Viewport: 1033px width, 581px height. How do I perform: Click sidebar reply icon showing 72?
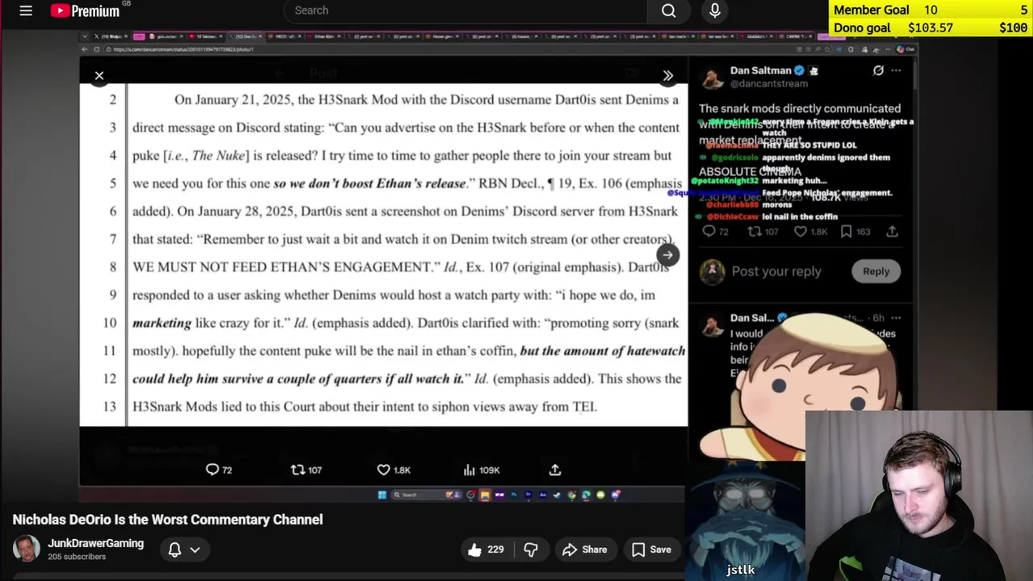[715, 232]
